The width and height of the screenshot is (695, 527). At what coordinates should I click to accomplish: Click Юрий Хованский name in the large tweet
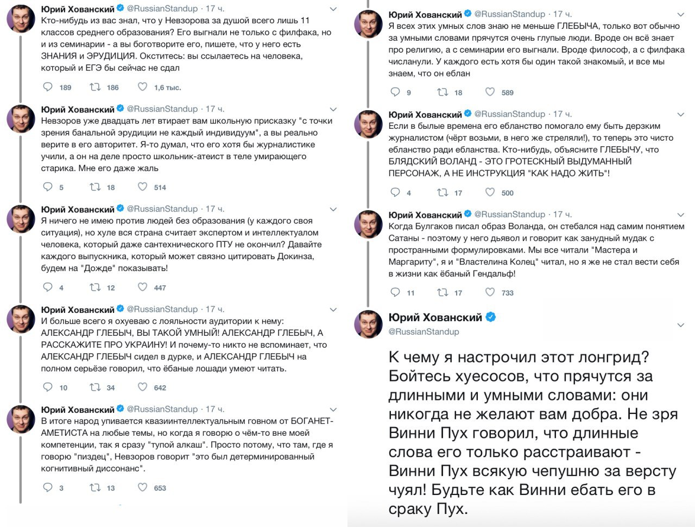435,317
